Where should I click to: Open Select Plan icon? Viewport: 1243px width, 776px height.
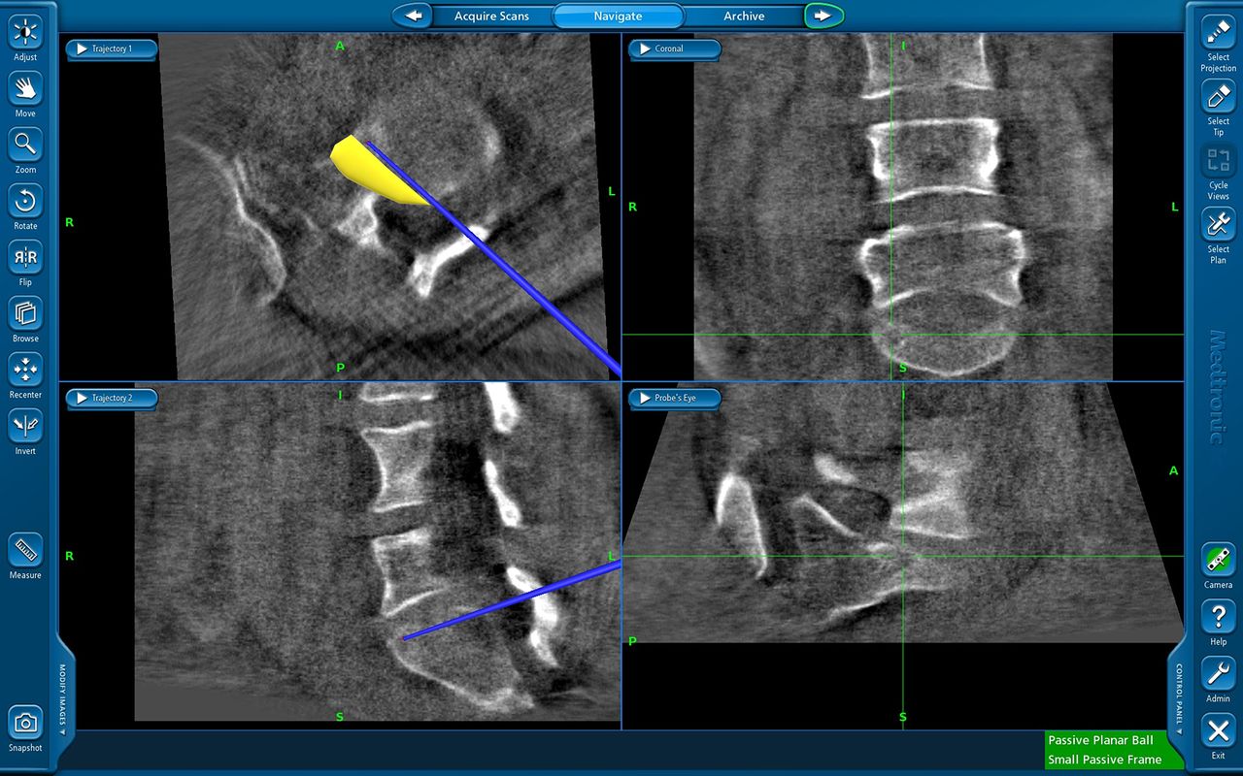[x=1218, y=225]
